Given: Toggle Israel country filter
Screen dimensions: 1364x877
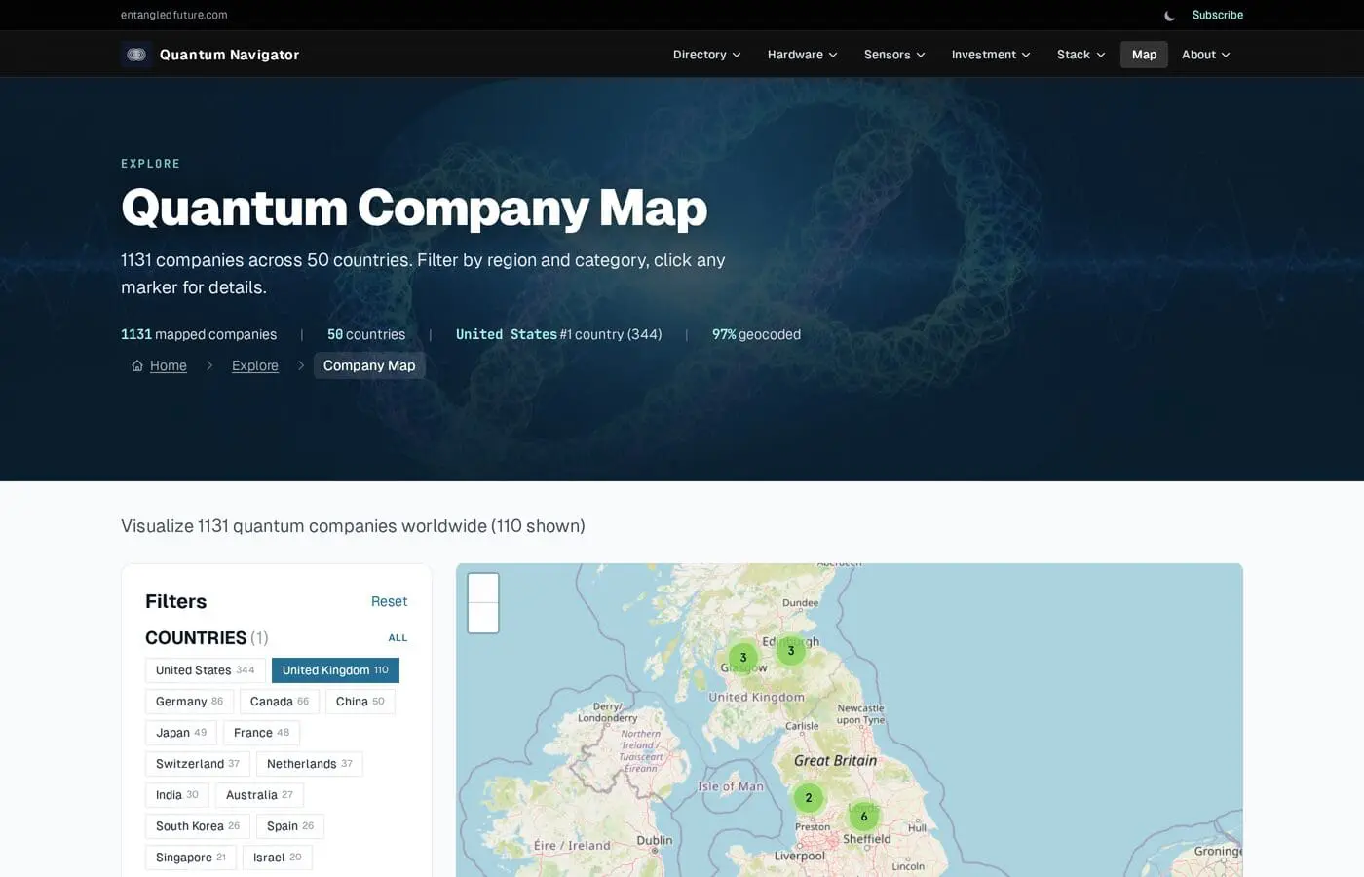Looking at the screenshot, I should 278,858.
